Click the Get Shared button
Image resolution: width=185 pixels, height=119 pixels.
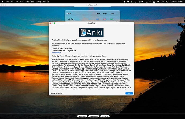click(x=82, y=116)
